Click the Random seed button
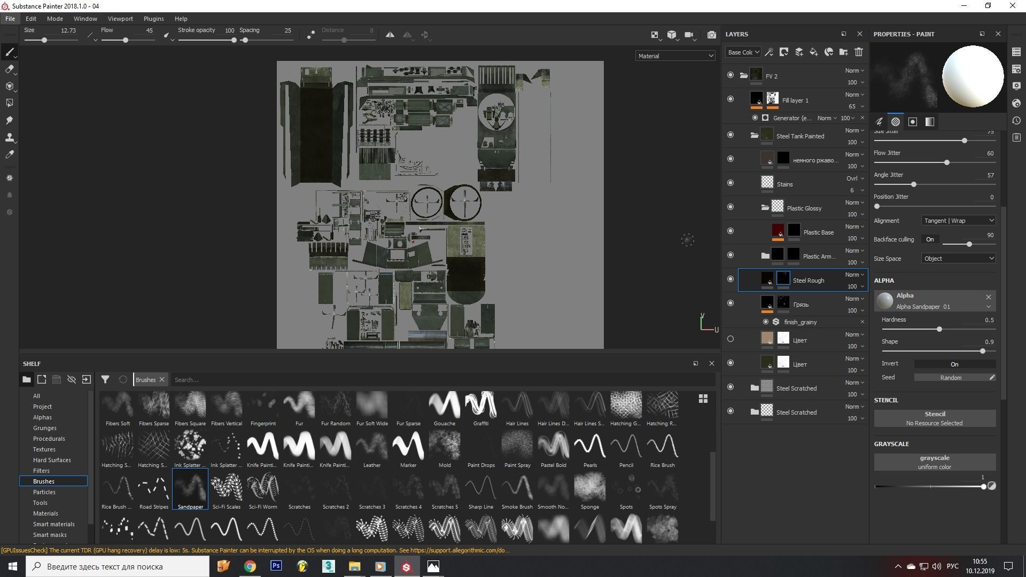The image size is (1026, 577). [951, 378]
